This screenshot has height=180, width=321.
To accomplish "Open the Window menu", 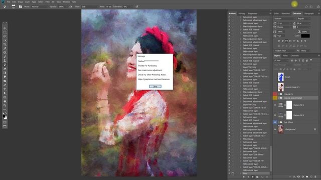I will (66, 2).
